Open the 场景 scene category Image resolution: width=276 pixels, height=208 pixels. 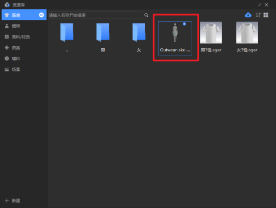coord(24,69)
